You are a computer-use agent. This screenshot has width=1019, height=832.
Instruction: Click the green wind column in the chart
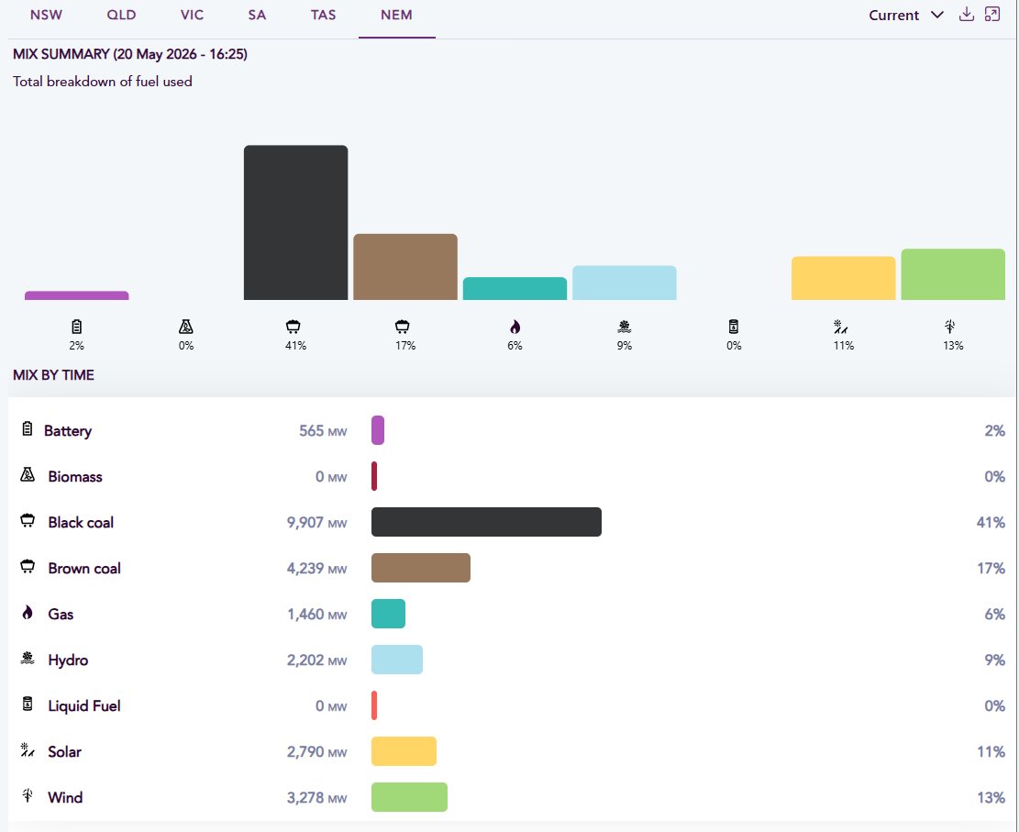(953, 274)
